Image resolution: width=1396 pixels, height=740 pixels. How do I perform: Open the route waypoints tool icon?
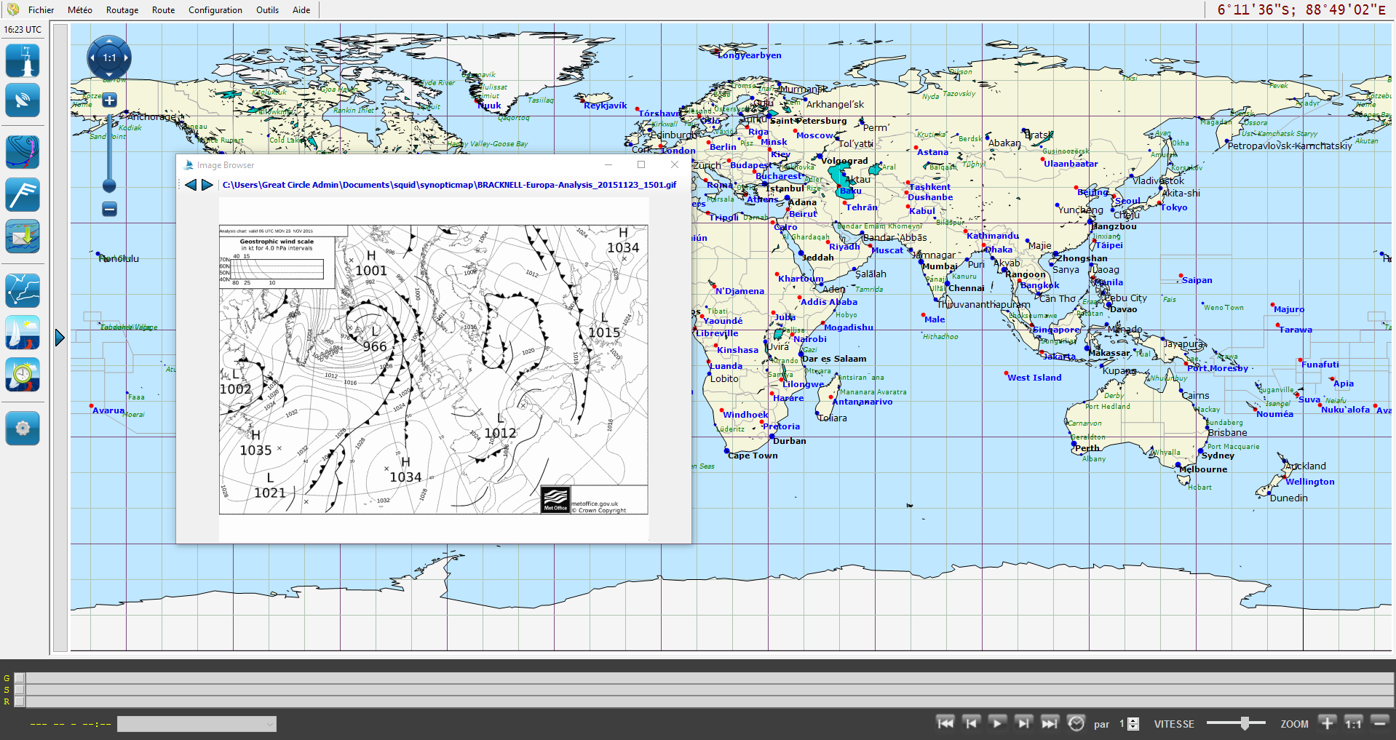point(23,291)
